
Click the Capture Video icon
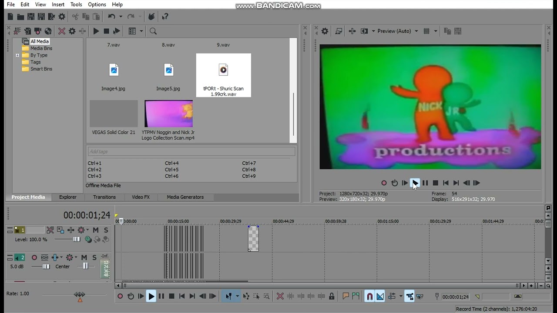tap(38, 31)
